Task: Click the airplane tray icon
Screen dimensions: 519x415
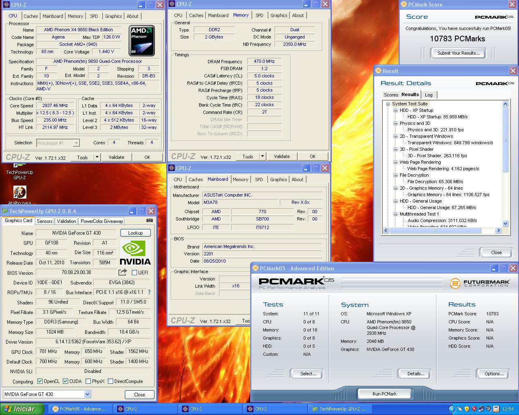Action: [x=460, y=409]
